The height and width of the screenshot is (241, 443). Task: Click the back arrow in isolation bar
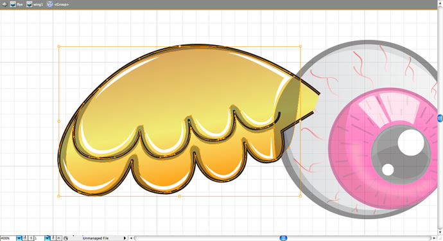point(4,4)
